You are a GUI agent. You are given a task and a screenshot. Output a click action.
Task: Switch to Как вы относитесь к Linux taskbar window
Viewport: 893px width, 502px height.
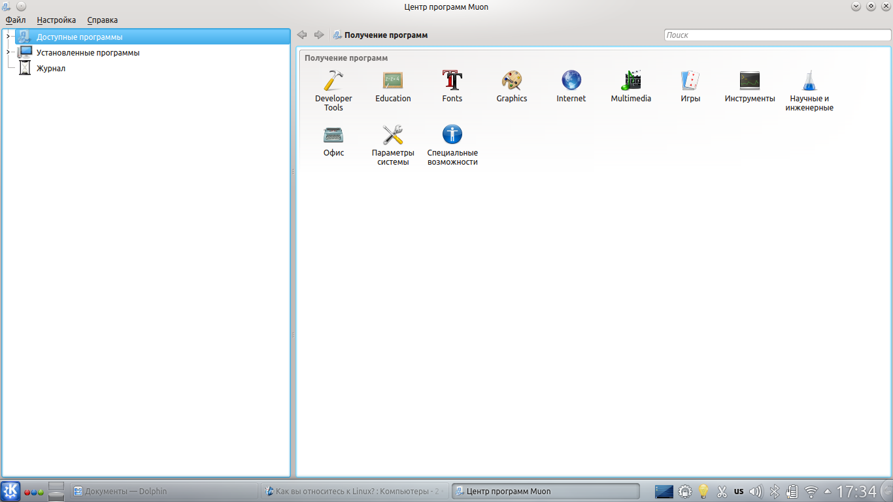[355, 492]
